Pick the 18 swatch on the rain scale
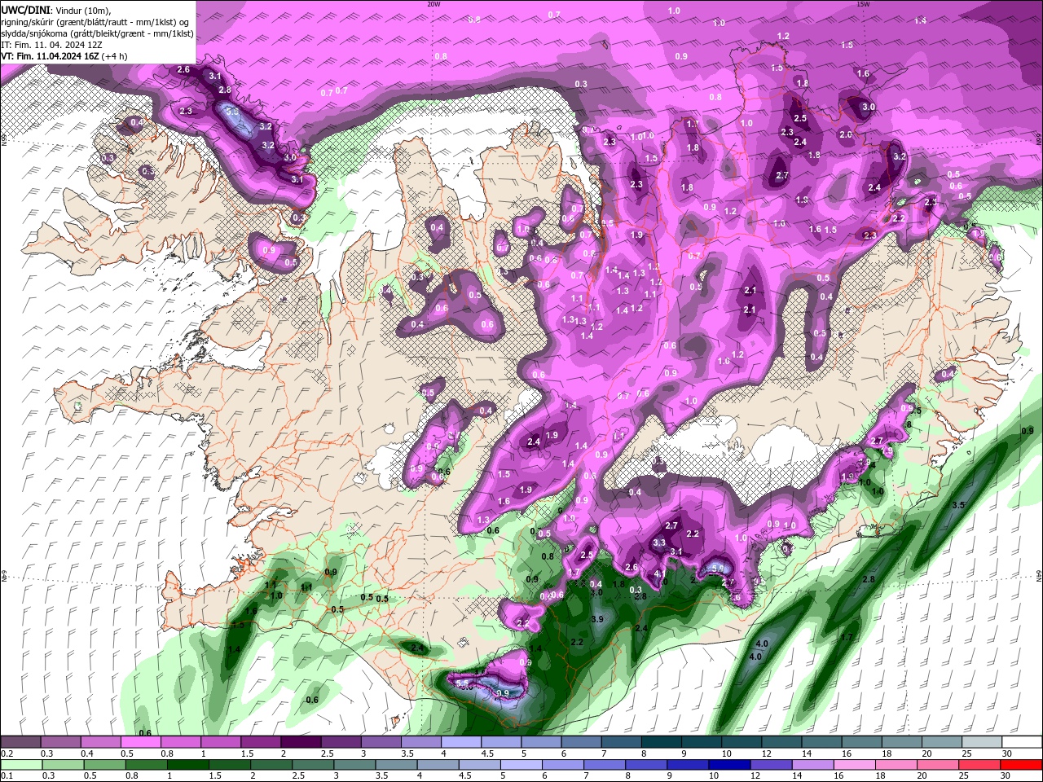This screenshot has width=1043, height=782. coord(896,766)
